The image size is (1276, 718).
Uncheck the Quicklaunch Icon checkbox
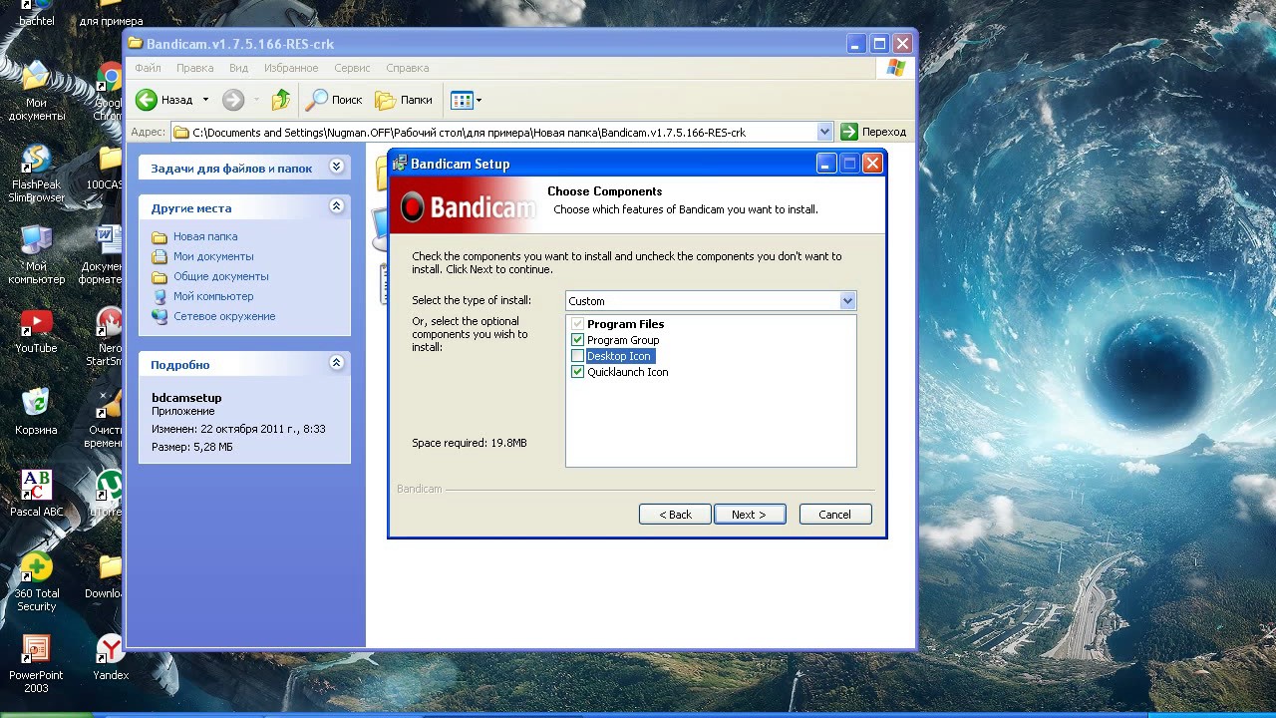coord(577,372)
